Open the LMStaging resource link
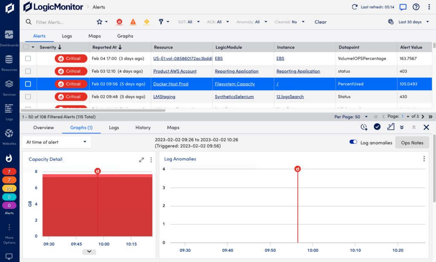The width and height of the screenshot is (436, 262). 164,97
